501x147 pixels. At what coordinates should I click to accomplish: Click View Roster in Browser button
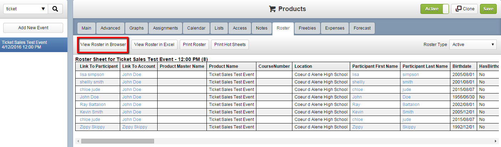click(103, 45)
